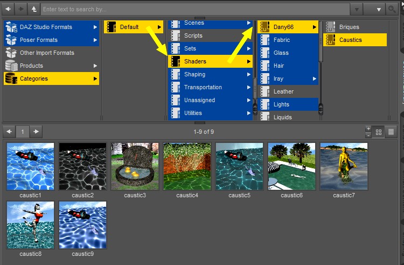Open the Utilities category

(x=210, y=113)
